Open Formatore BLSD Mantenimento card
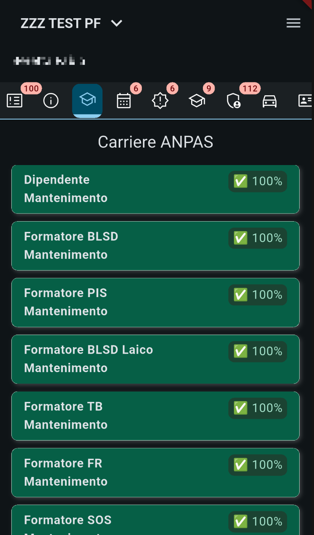The image size is (314, 535). coord(155,246)
